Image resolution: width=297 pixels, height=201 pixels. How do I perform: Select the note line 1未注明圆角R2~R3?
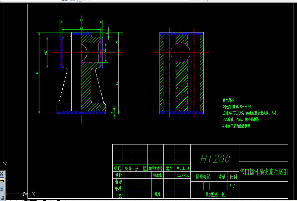[237, 107]
